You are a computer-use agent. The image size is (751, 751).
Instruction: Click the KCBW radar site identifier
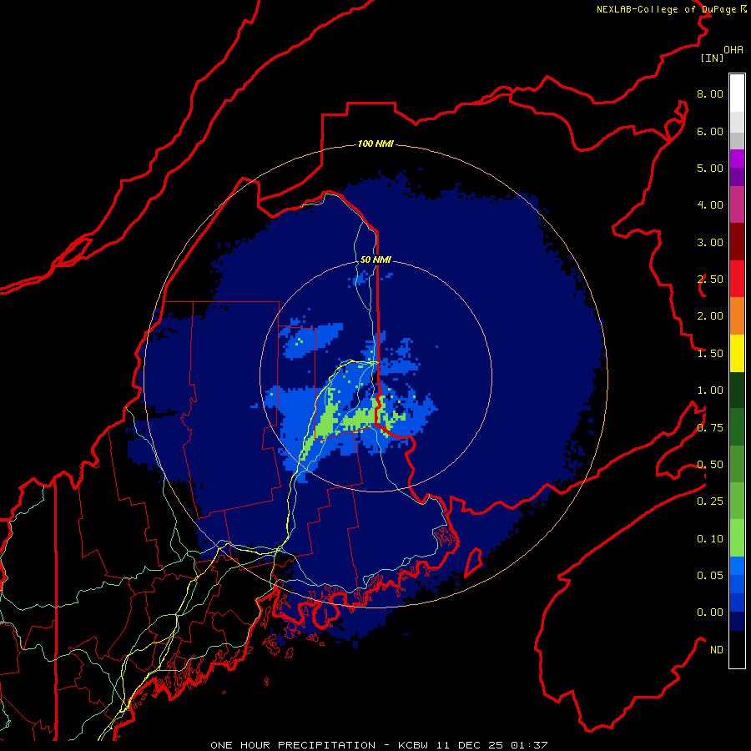414,745
